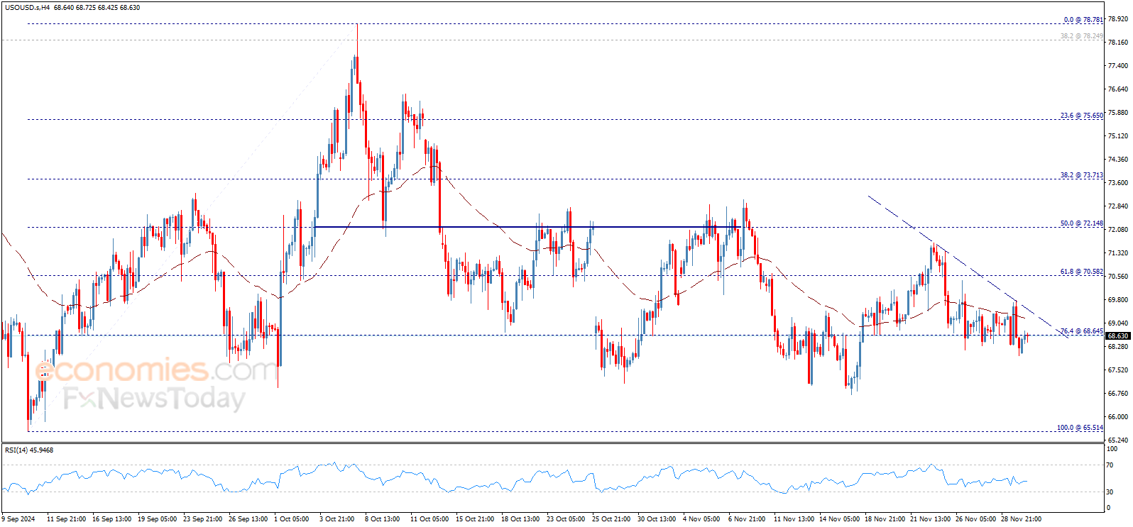Image resolution: width=1133 pixels, height=527 pixels.
Task: Click the 9 Sep 2024 date label
Action: [18, 518]
